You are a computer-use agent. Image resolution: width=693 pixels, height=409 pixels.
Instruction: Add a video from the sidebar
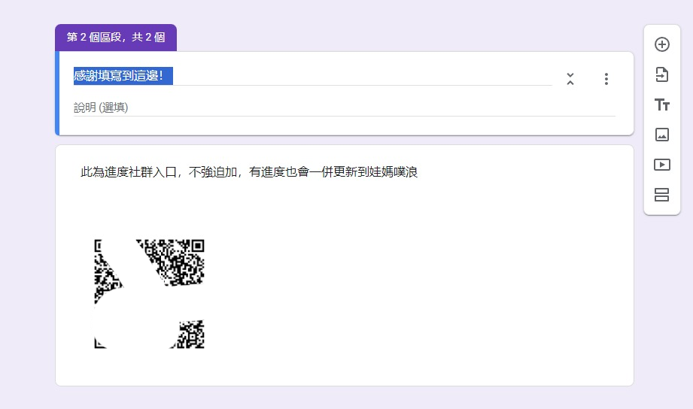point(662,165)
